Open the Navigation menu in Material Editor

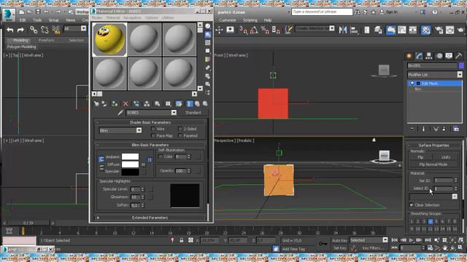pos(132,17)
